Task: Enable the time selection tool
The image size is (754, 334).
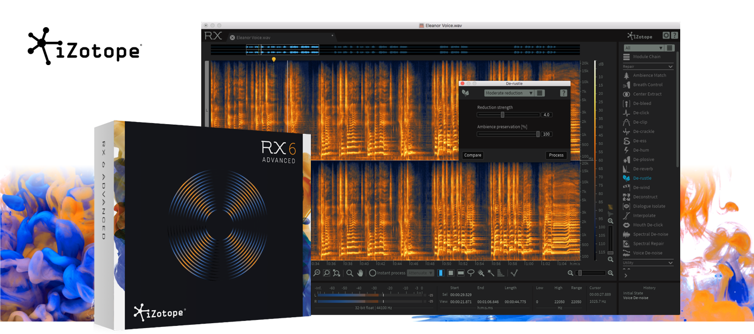Action: point(440,273)
